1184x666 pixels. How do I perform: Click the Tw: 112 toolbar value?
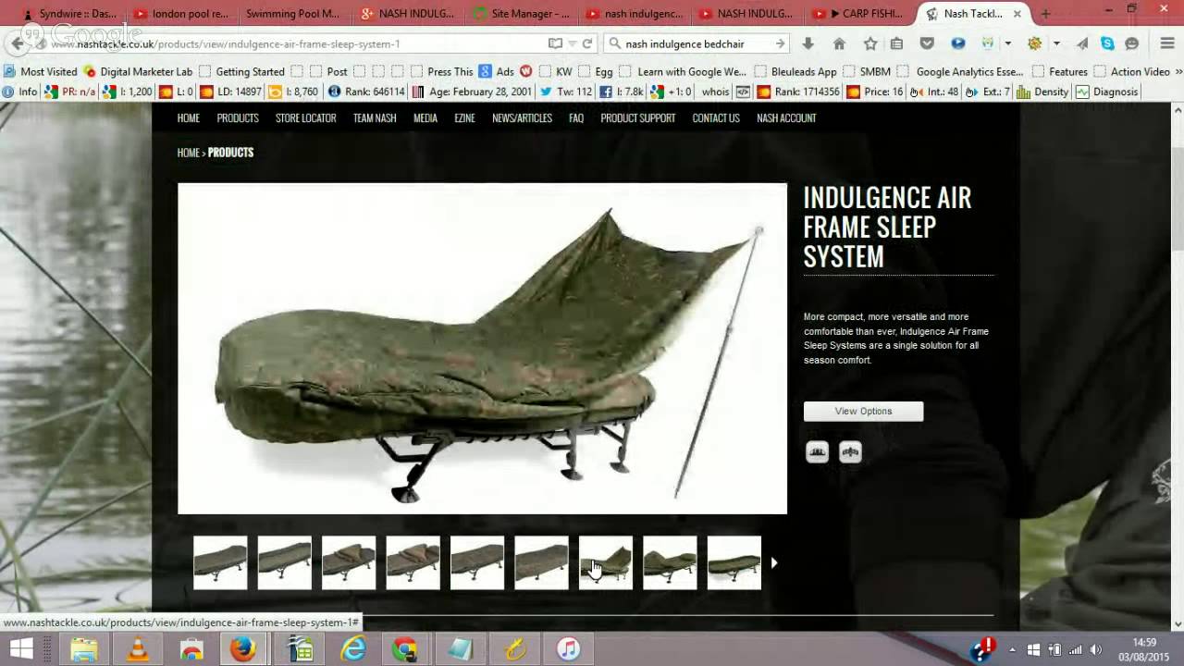click(565, 92)
